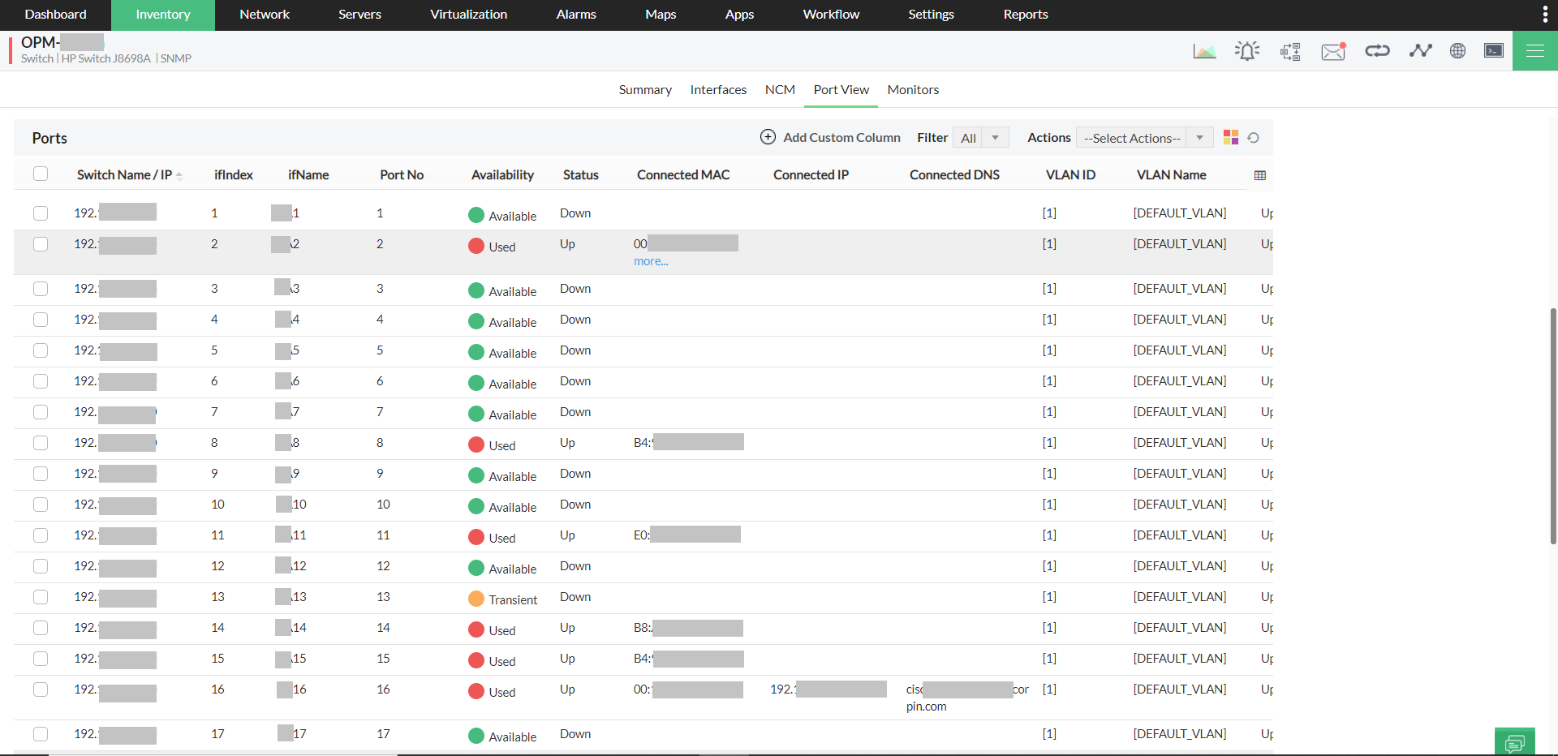Open the area graph icon in the device header
This screenshot has height=756, width=1558.
tap(1204, 51)
